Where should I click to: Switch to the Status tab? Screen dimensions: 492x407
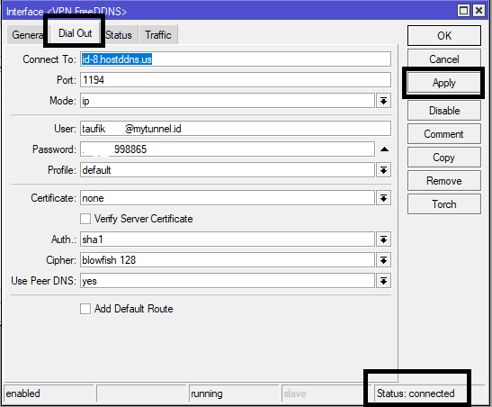coord(119,35)
